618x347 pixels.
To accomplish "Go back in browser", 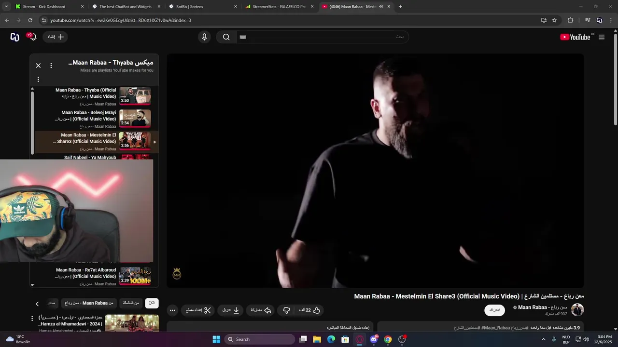I will (7, 20).
